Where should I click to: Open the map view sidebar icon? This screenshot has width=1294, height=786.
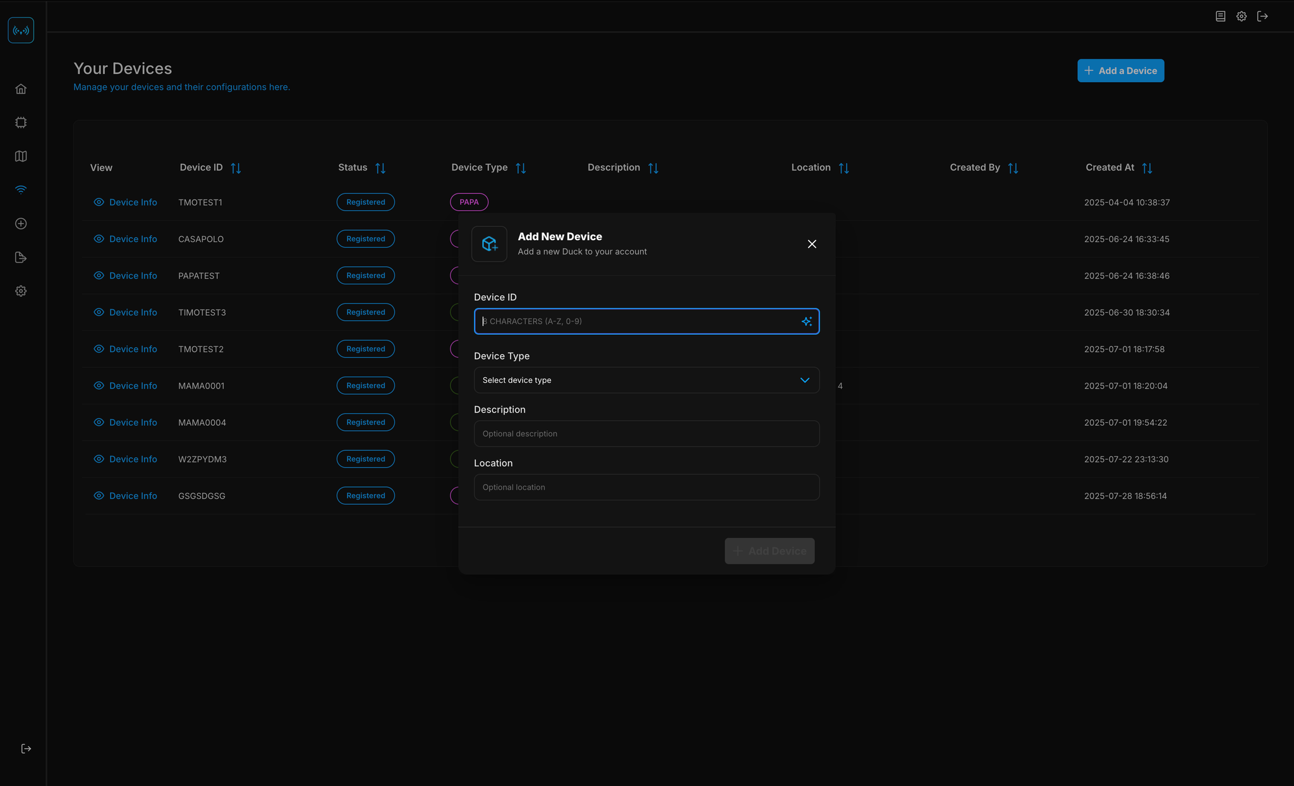pyautogui.click(x=21, y=156)
